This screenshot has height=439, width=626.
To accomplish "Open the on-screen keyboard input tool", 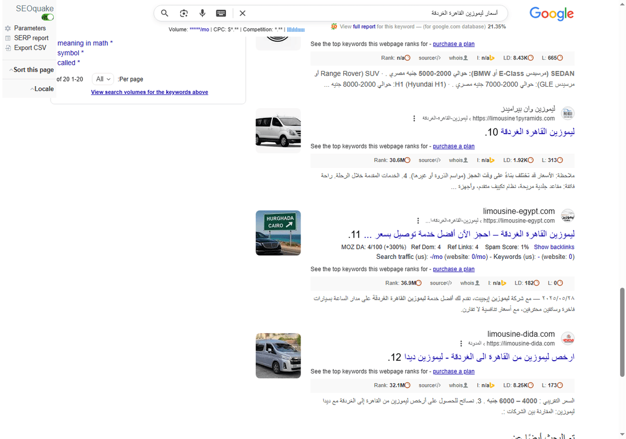I will (221, 13).
